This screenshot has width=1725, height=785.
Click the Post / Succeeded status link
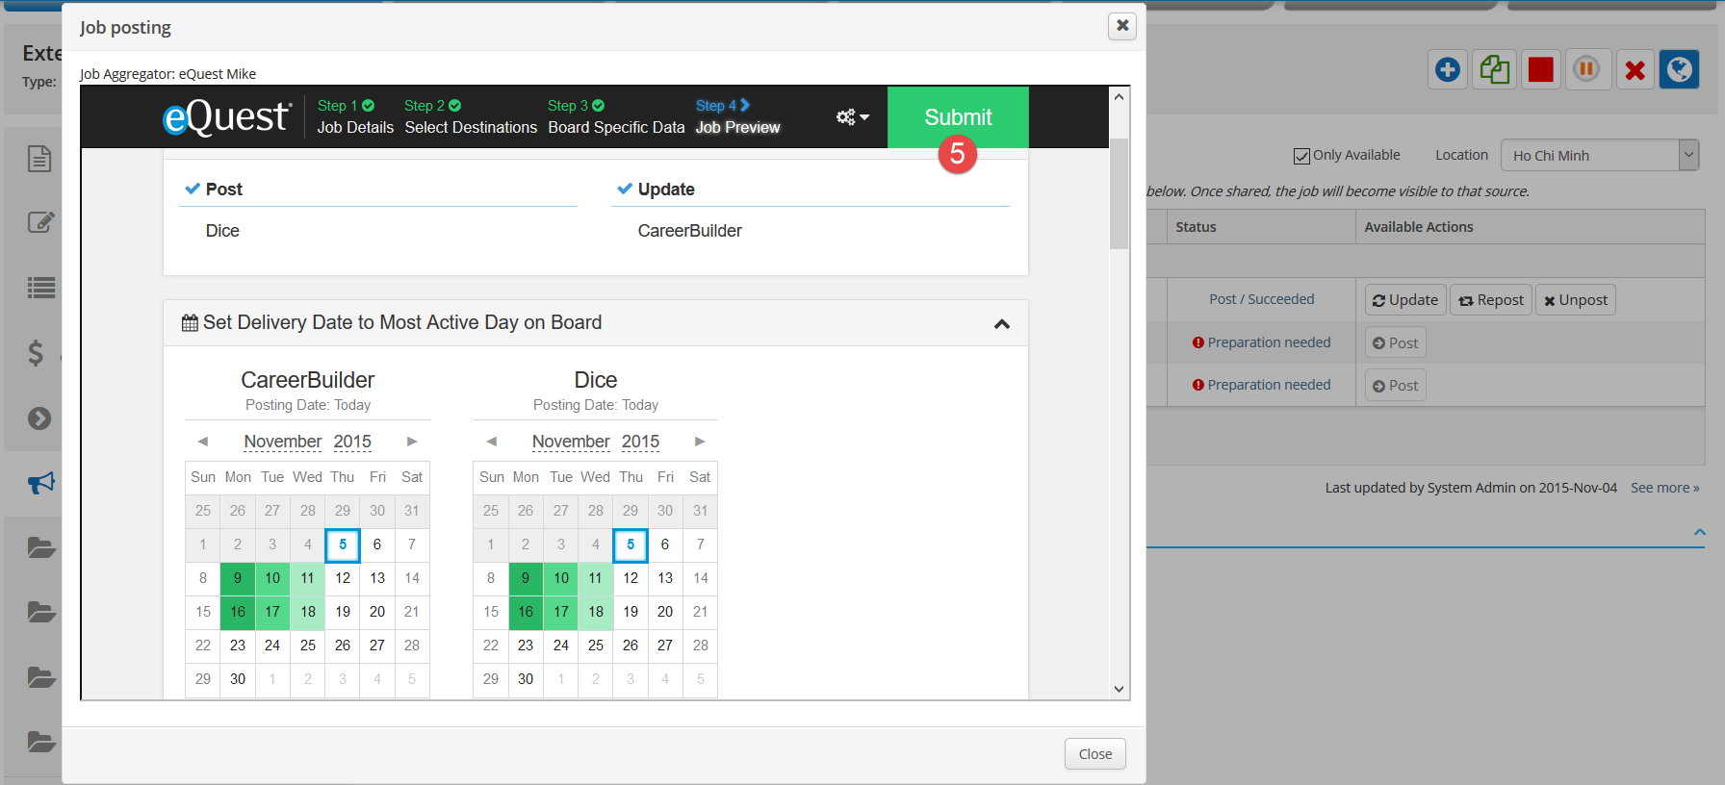click(1261, 299)
